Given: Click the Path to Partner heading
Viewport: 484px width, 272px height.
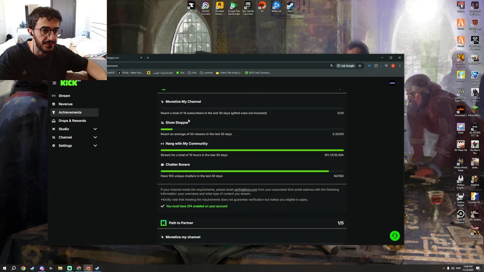Looking at the screenshot, I should click(181, 223).
